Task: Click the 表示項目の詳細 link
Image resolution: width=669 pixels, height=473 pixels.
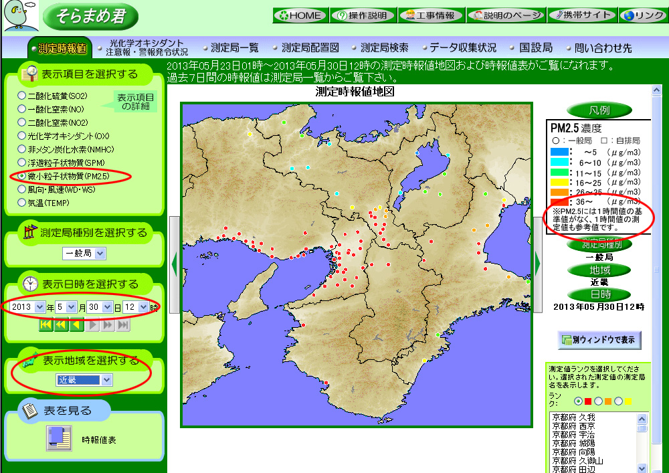Action: [136, 102]
